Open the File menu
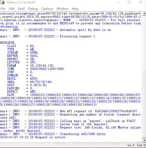This screenshot has height=148, width=146. click(3, 9)
